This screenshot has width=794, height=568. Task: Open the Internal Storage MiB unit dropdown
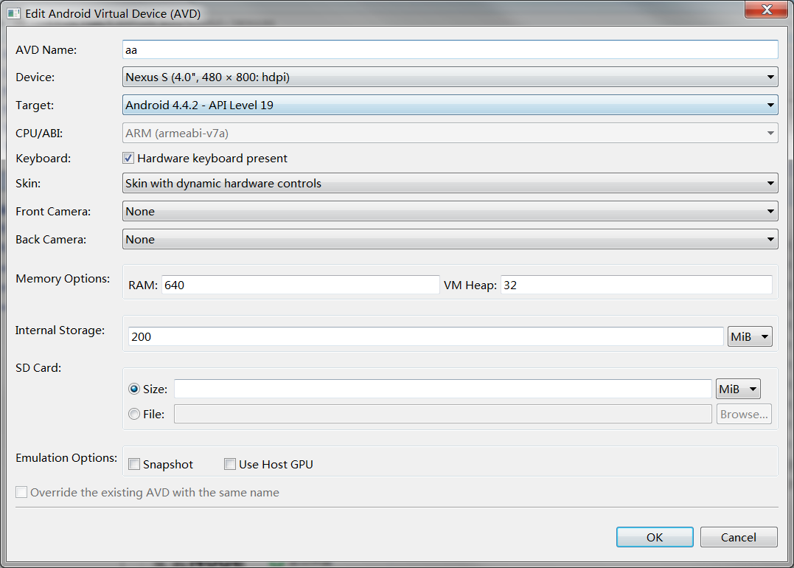pyautogui.click(x=750, y=336)
